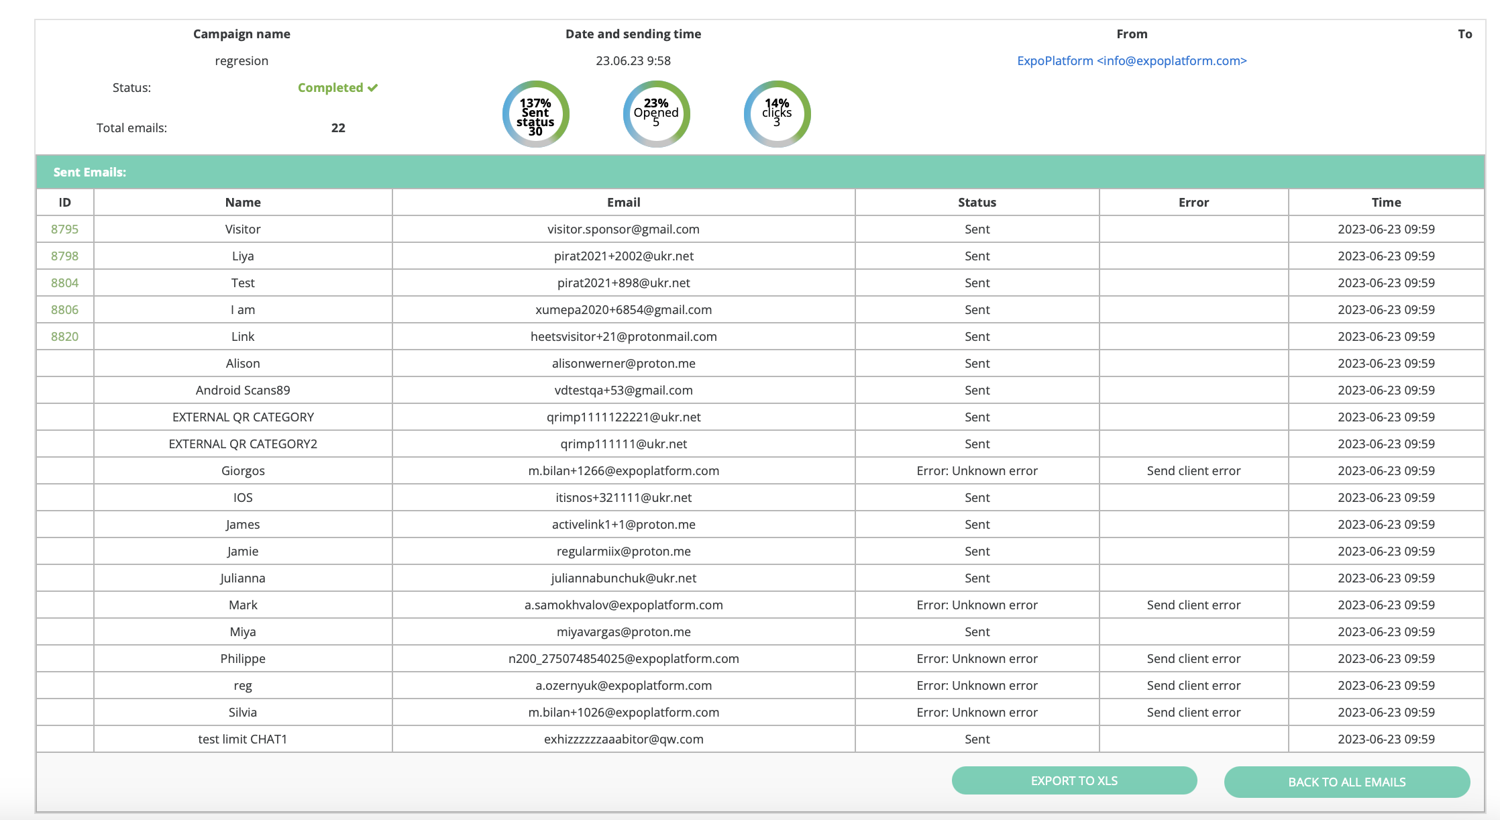The width and height of the screenshot is (1500, 820).
Task: Open recipient ID 8804 link
Action: [64, 283]
